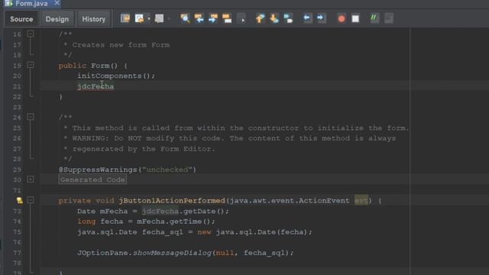Click on 'public Form()' declaration
The image size is (489, 275).
[x=89, y=66]
